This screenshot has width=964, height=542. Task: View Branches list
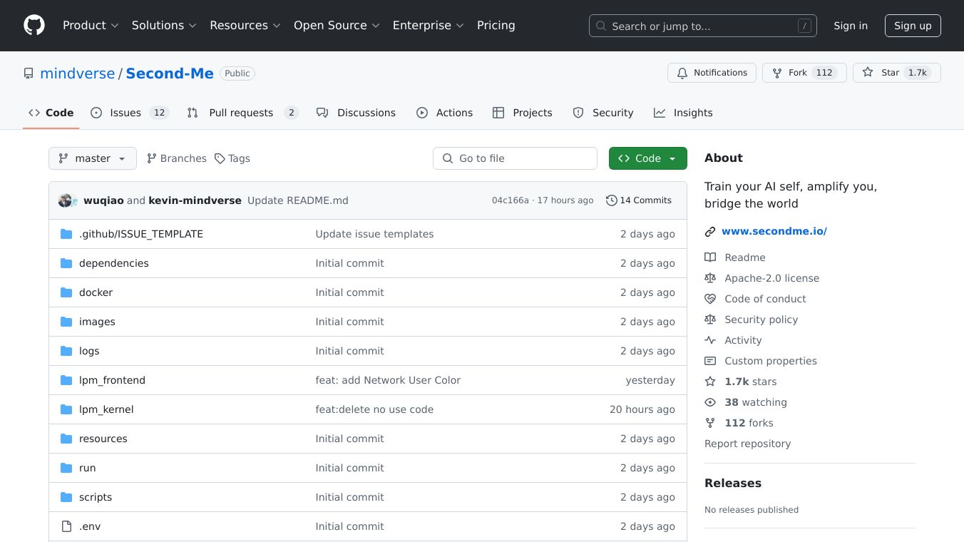(x=176, y=158)
